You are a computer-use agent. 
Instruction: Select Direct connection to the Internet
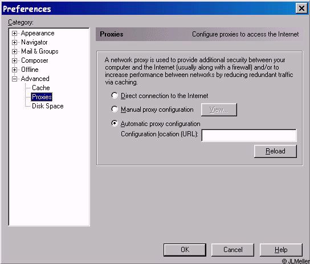point(115,96)
